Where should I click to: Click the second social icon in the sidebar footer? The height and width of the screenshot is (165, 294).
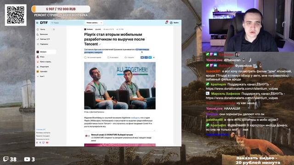(x=40, y=143)
